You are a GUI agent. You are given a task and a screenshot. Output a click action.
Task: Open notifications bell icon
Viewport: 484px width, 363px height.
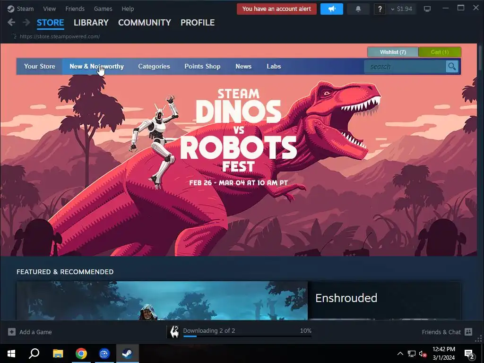tap(358, 9)
